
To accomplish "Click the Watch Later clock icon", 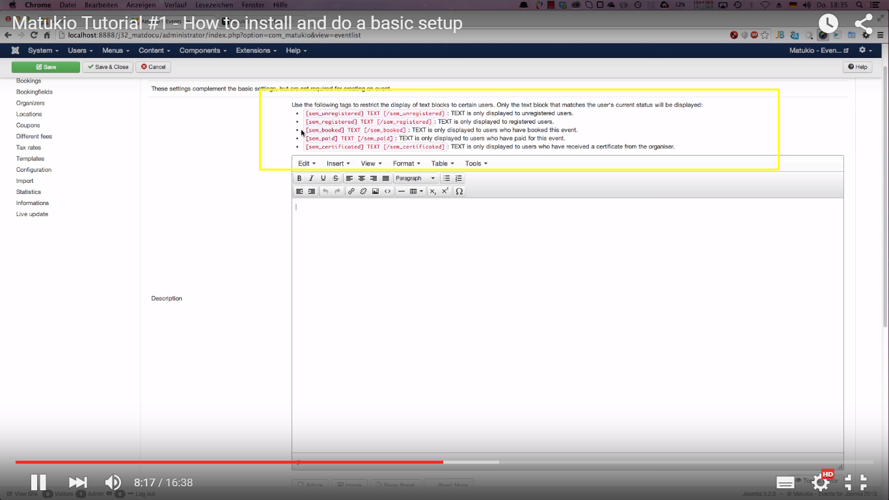I will 828,25.
